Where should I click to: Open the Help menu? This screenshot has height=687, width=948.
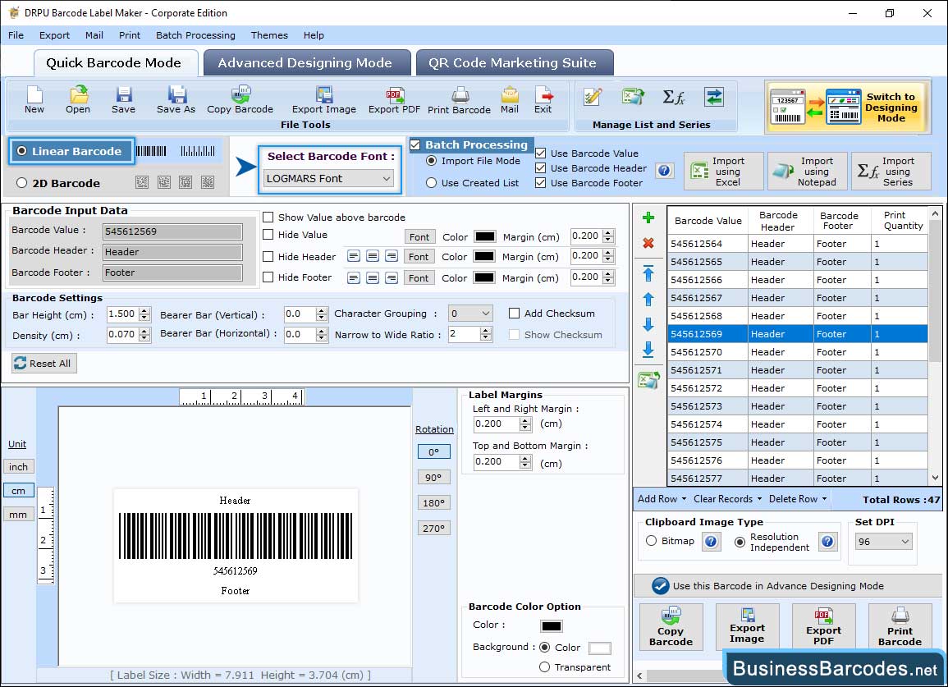pos(314,35)
